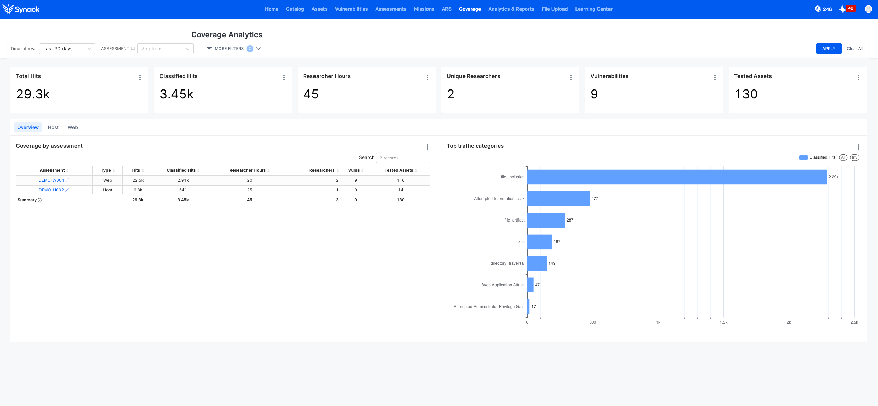Viewport: 878px width, 406px height.
Task: Open Total Hits card options menu
Action: [x=140, y=77]
